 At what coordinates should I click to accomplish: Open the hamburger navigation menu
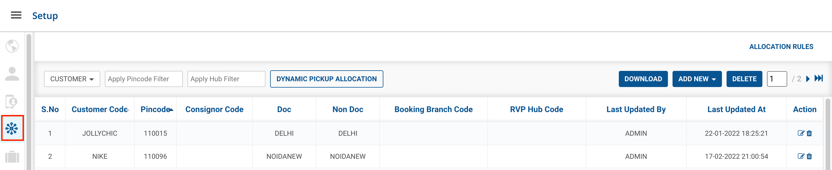pyautogui.click(x=16, y=15)
